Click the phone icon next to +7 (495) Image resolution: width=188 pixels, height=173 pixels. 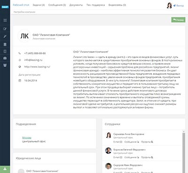[x=20, y=53]
